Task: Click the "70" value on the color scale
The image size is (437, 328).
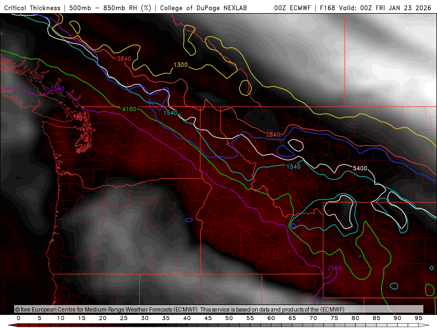Action: pyautogui.click(x=313, y=318)
